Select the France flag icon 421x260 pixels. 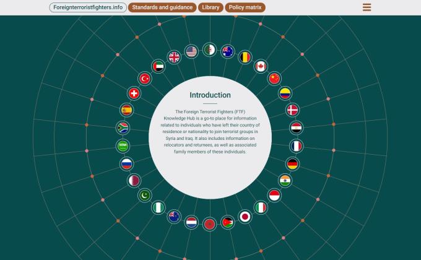tap(296, 146)
